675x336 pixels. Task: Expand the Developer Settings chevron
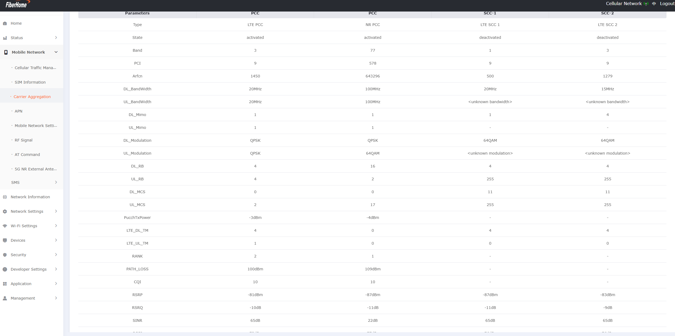point(56,269)
